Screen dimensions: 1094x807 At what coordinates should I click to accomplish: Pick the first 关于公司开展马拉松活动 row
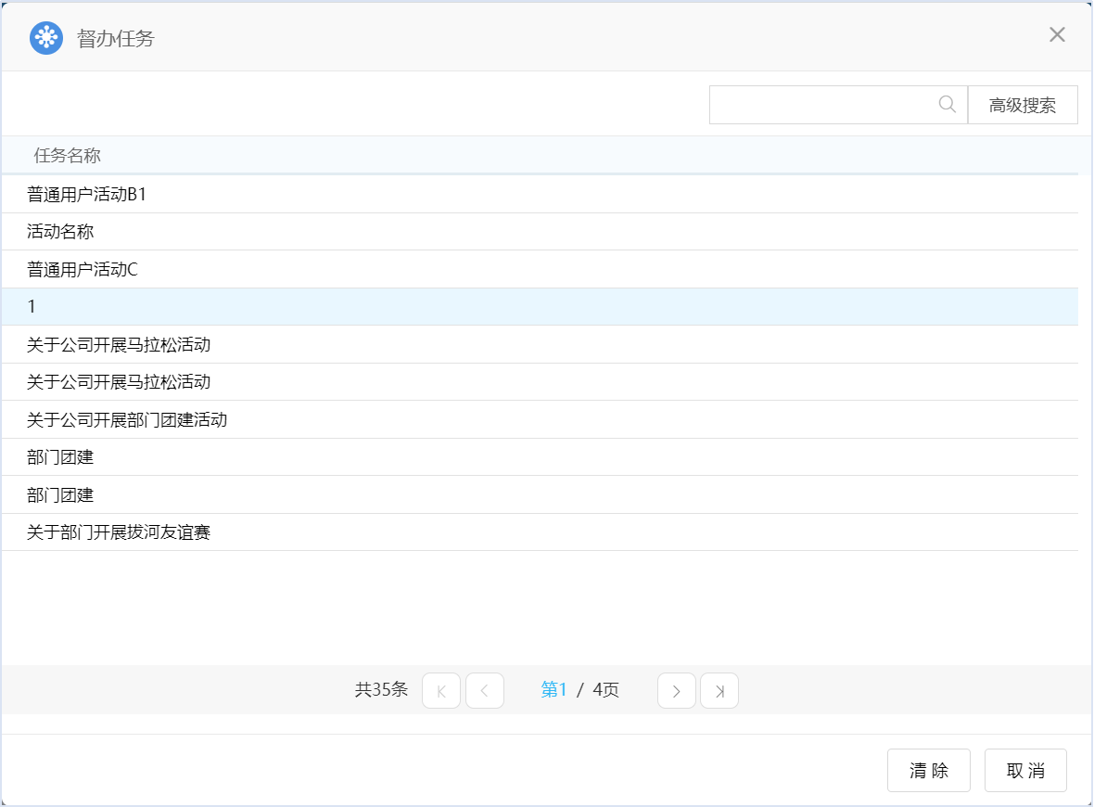[119, 345]
